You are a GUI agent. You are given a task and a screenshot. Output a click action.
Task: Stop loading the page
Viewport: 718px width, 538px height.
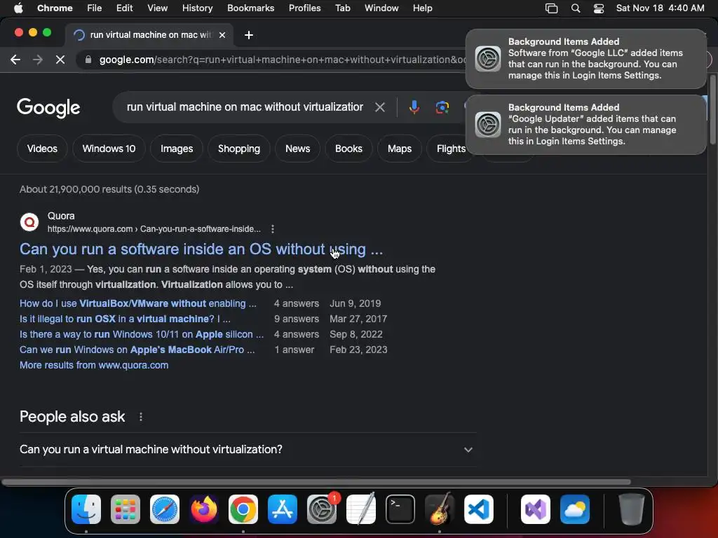point(60,60)
